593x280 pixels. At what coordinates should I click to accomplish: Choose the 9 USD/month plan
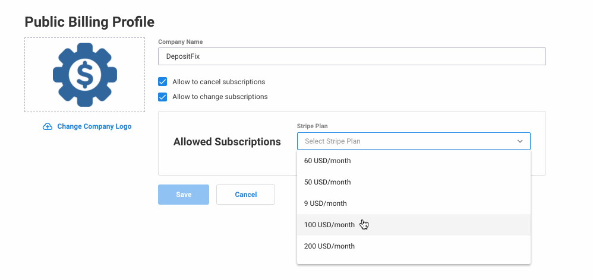414,203
